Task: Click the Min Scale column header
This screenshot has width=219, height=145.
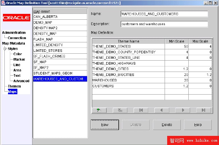Action: [x=177, y=41]
